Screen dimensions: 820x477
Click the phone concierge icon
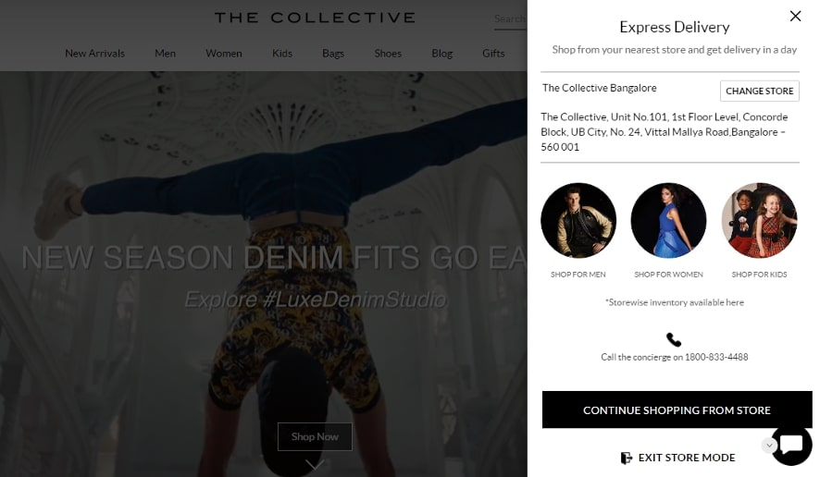pos(674,339)
